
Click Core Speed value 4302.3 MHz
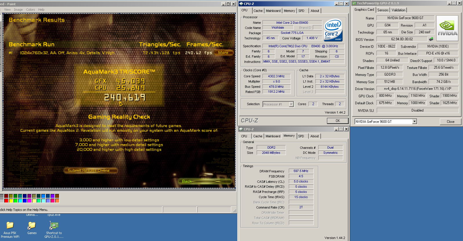pos(276,76)
